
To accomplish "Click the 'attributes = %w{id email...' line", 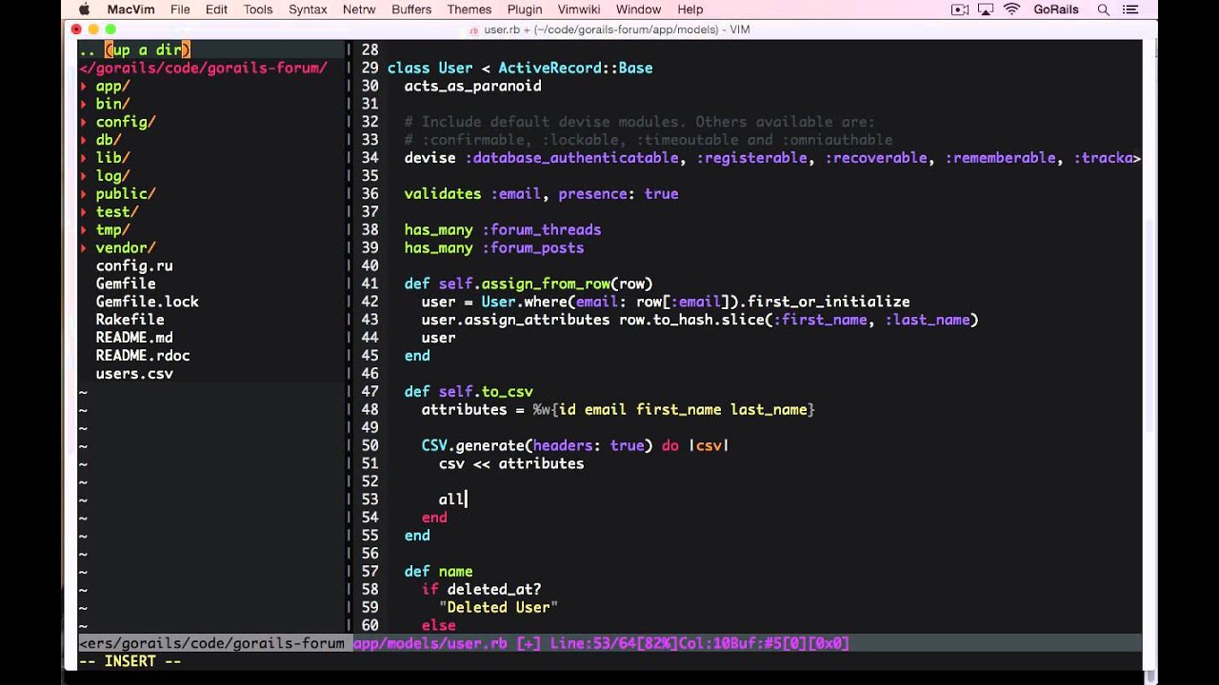I will point(618,409).
